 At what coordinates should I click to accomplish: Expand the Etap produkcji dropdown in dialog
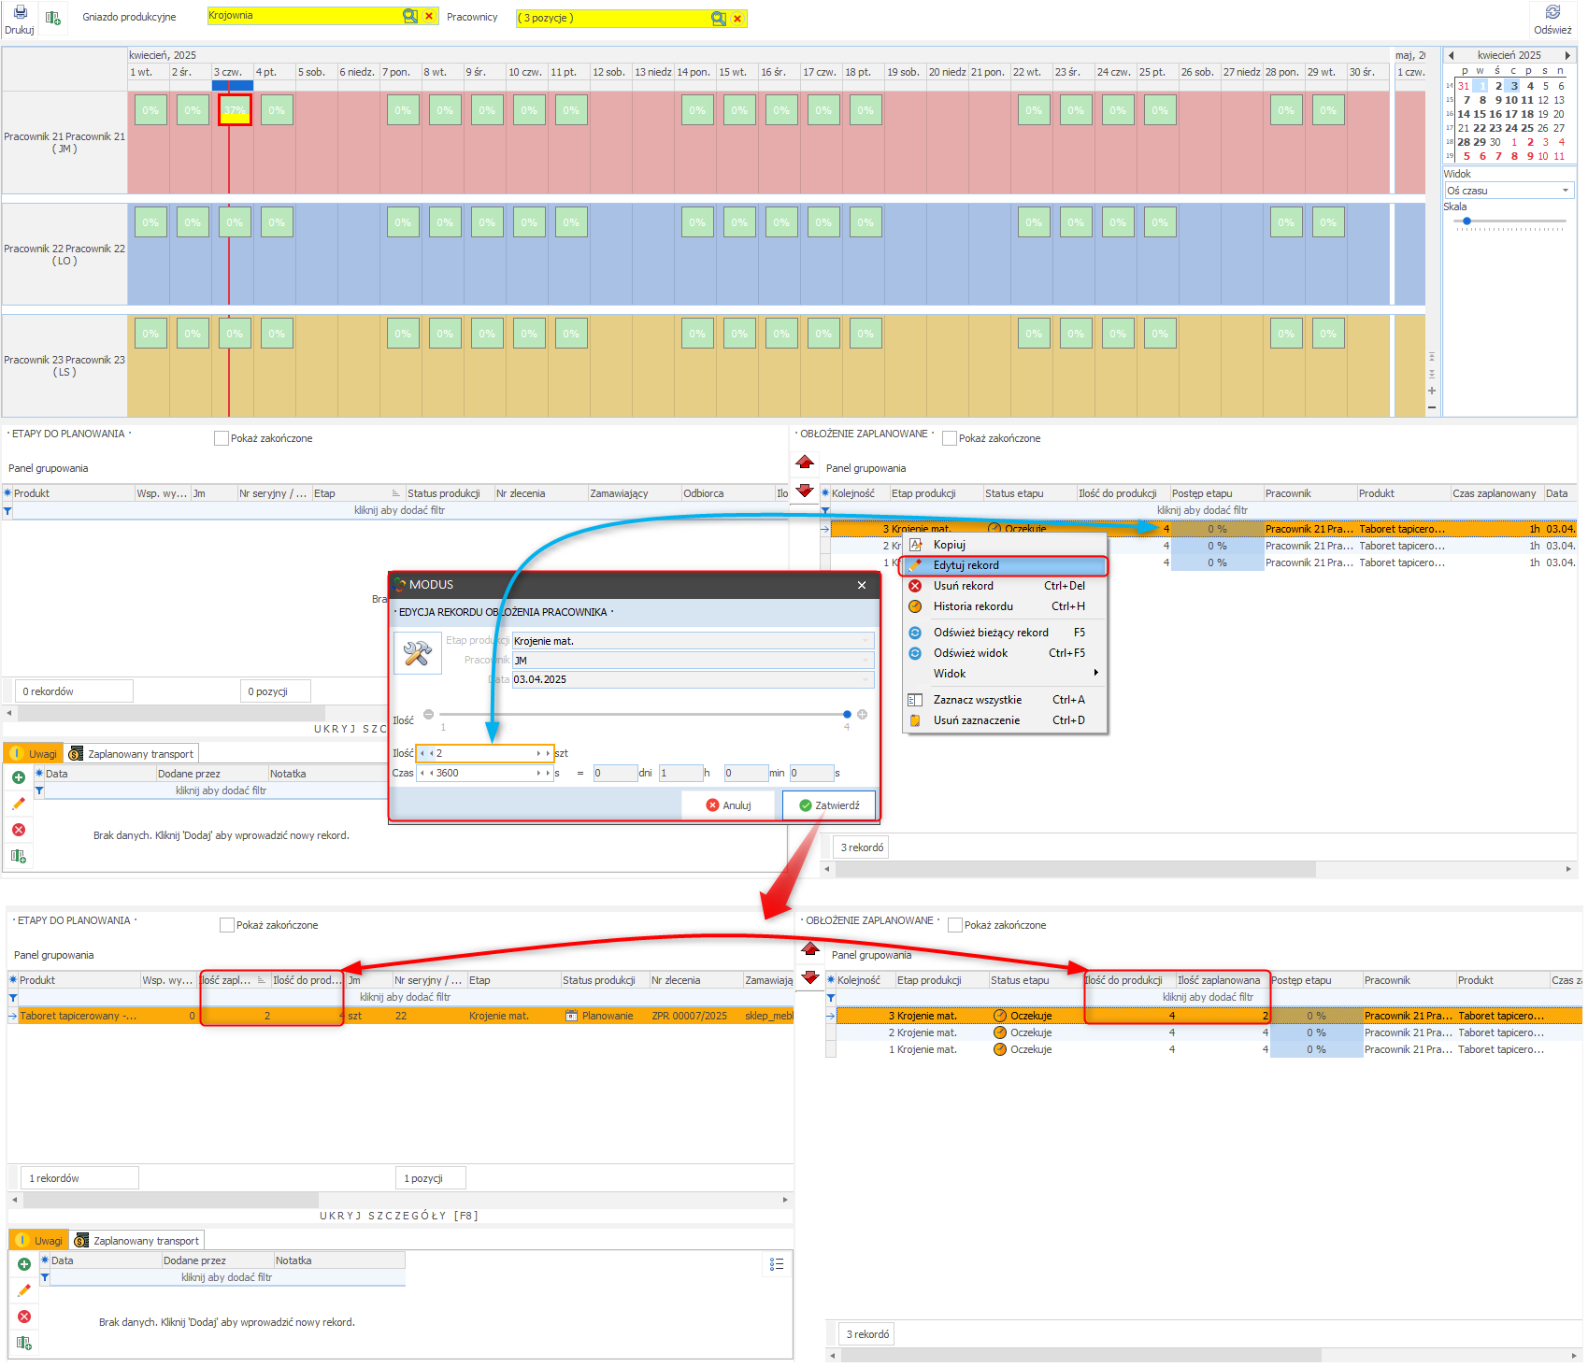pos(866,641)
